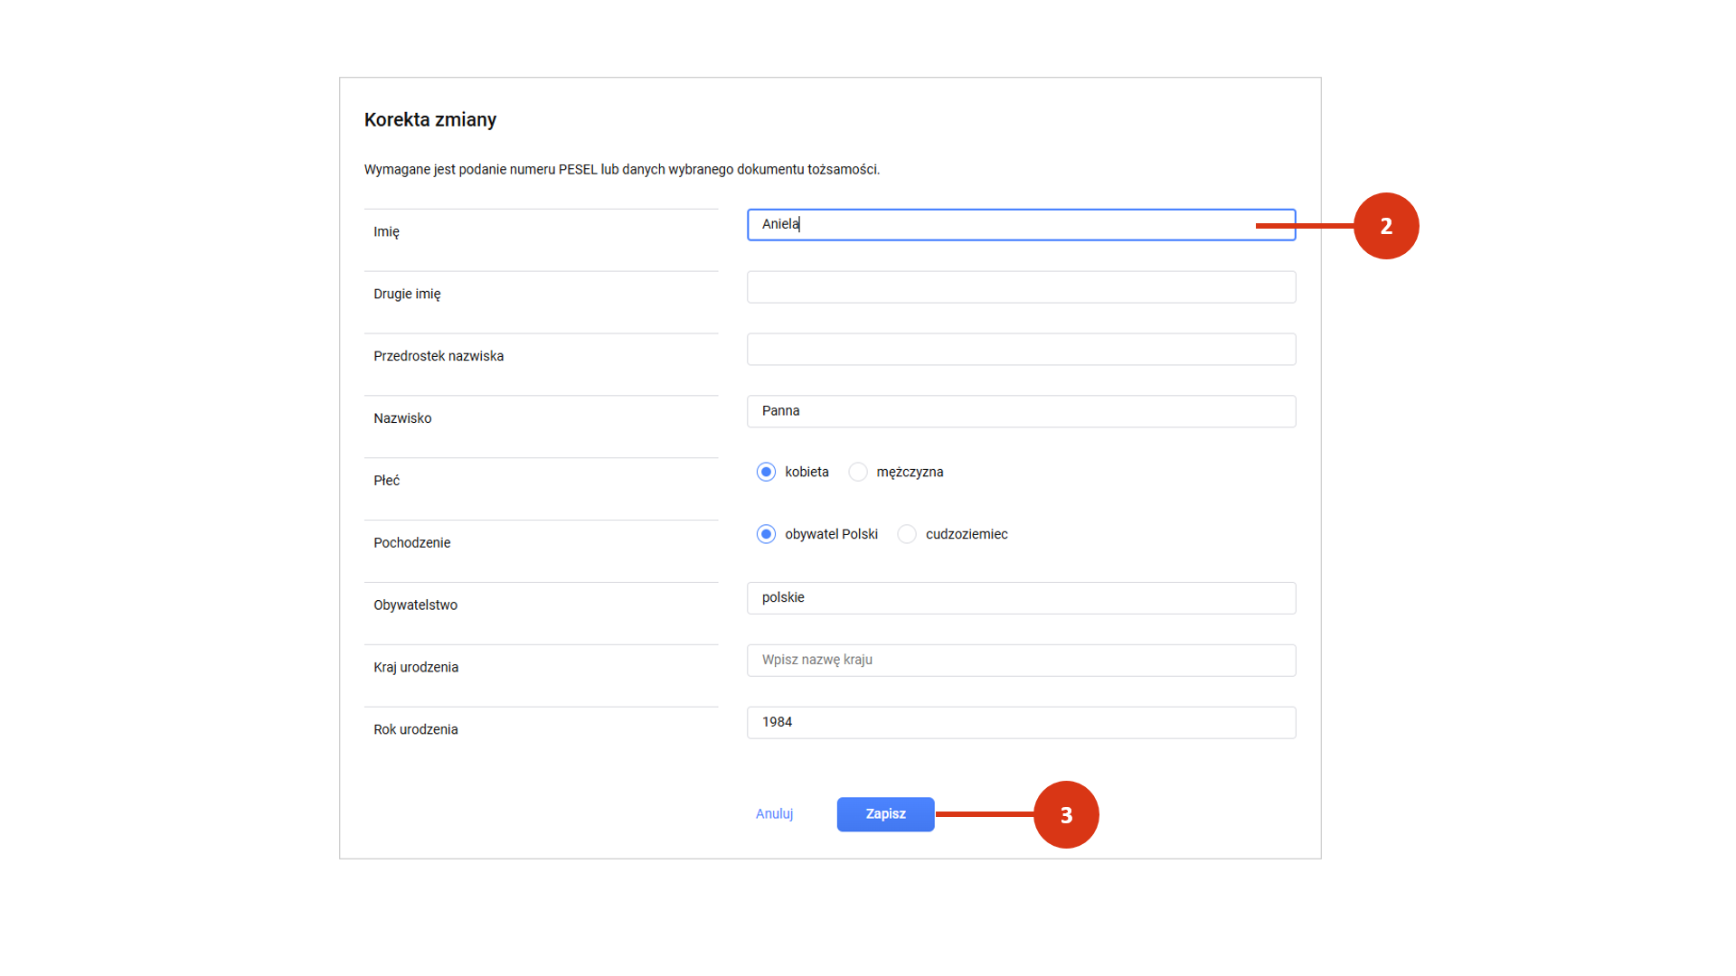Select the mężczyzna radio button
1736x976 pixels.
[x=858, y=472]
